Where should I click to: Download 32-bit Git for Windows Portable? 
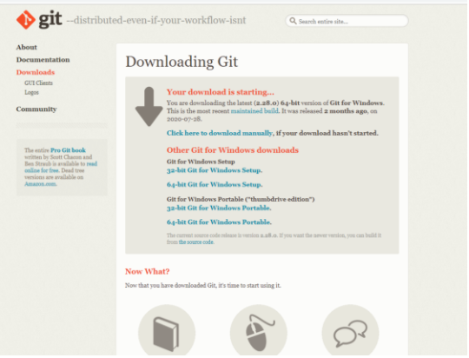point(219,208)
